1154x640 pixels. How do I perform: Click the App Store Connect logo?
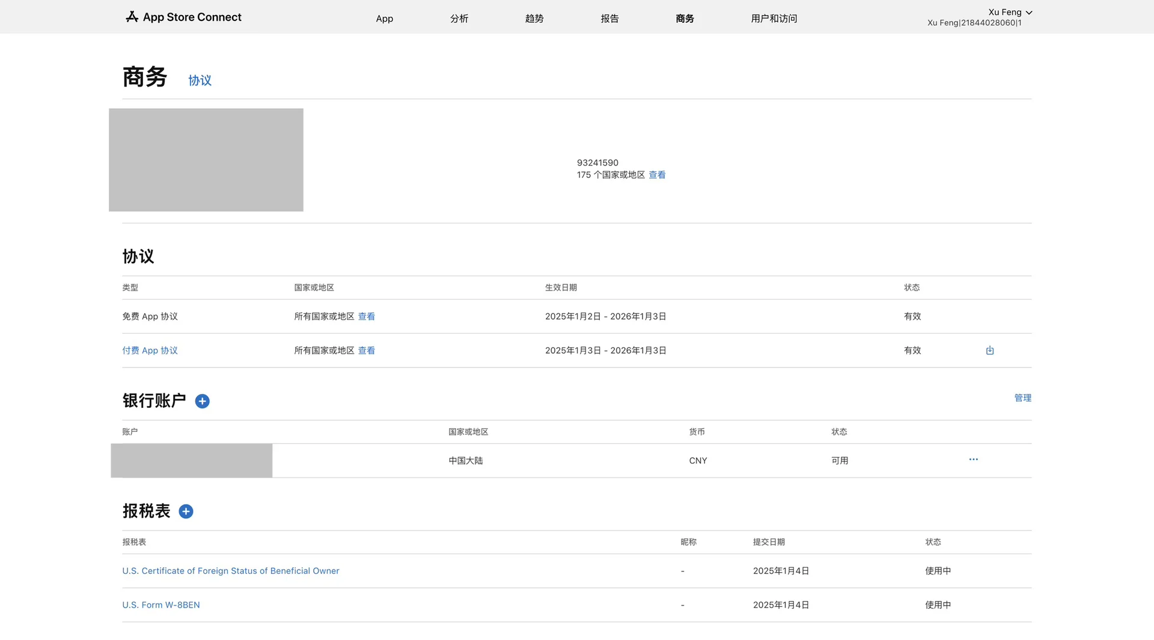[183, 17]
